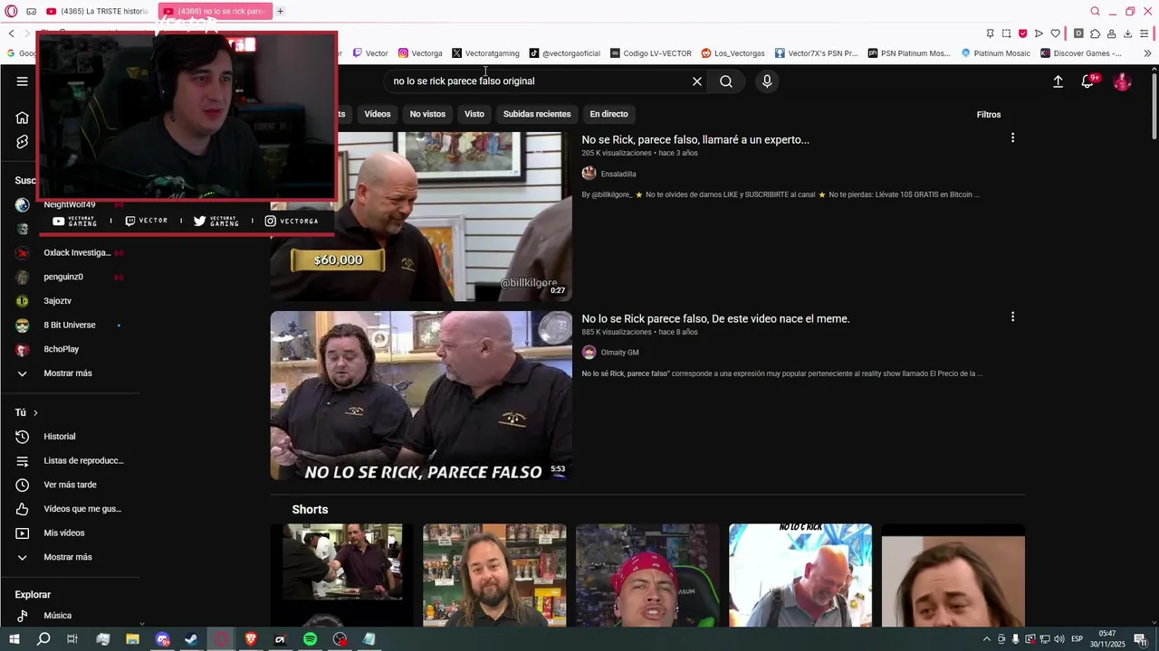Open Brave browser from the taskbar
1159x651 pixels.
click(251, 639)
